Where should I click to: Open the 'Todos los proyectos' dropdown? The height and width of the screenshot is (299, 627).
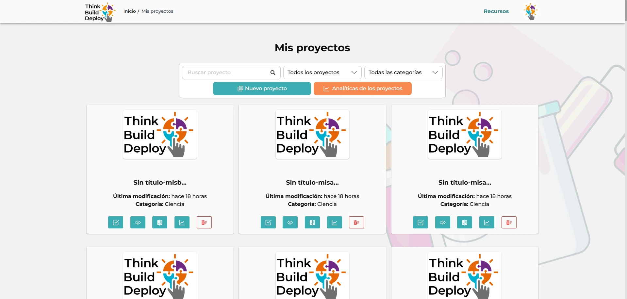[322, 72]
